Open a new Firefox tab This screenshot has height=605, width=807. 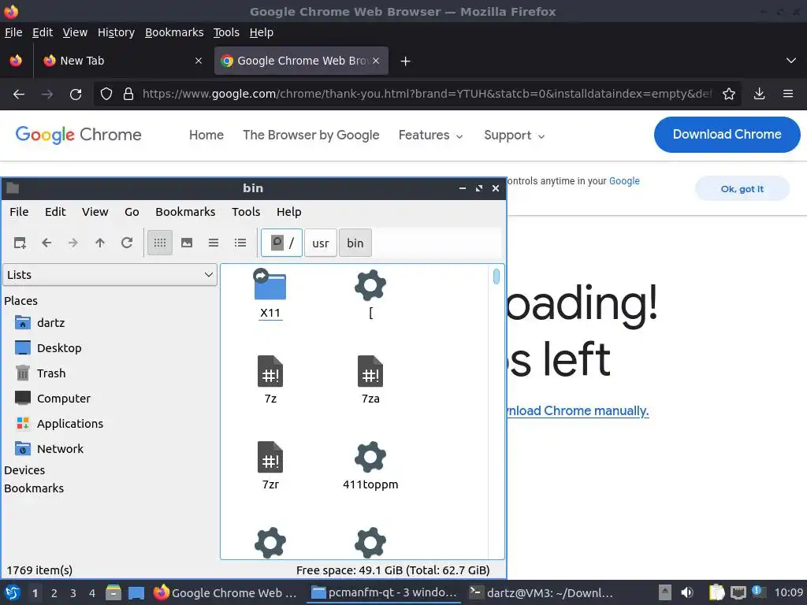tap(406, 61)
